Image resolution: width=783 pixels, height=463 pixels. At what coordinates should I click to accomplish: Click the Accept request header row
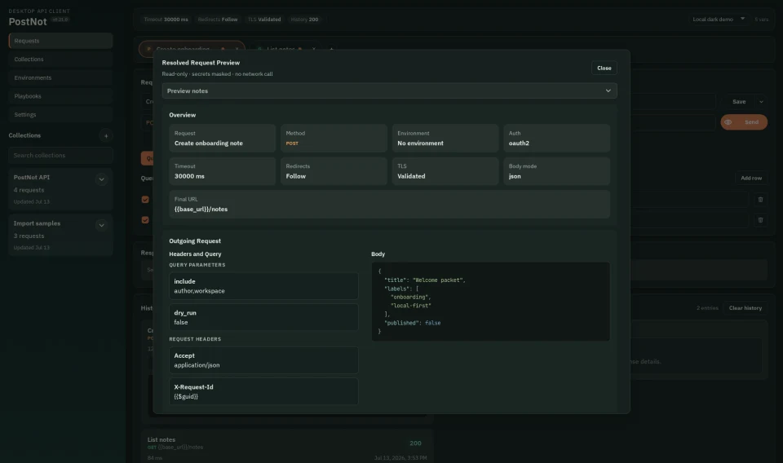click(x=263, y=360)
